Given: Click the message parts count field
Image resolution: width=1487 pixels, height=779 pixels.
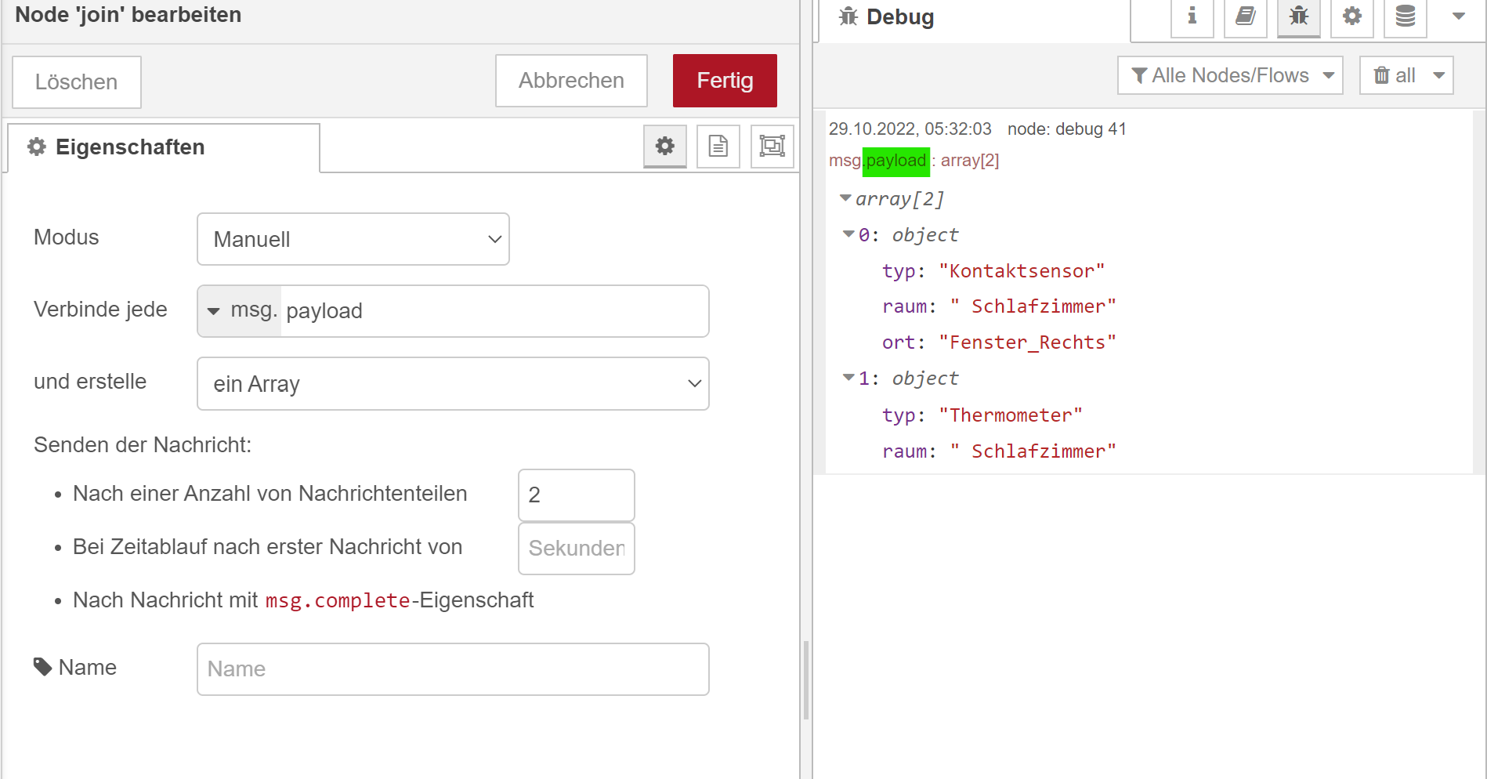Looking at the screenshot, I should pyautogui.click(x=577, y=495).
